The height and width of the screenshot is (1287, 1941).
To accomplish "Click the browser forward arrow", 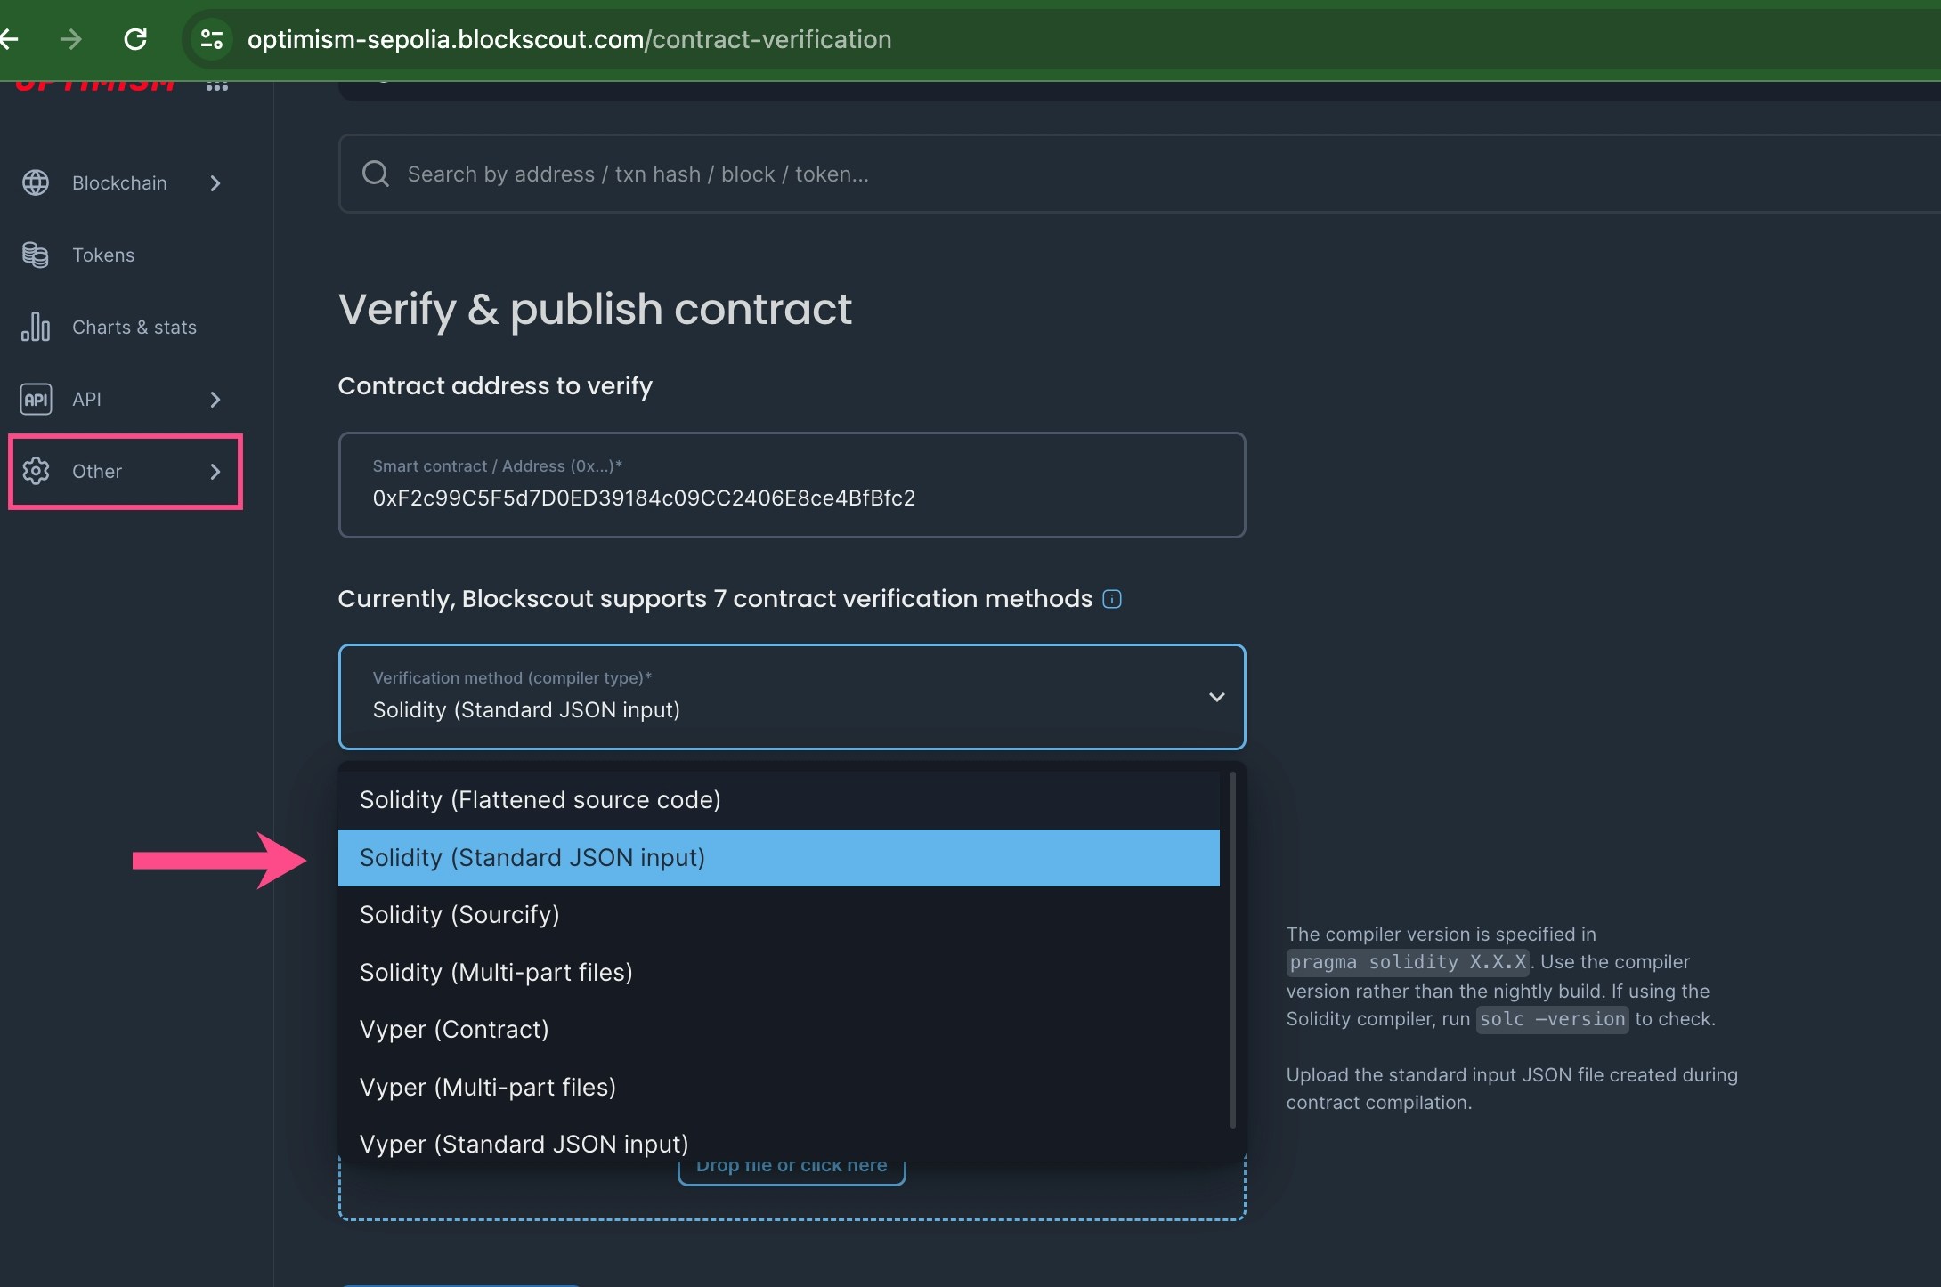I will click(x=71, y=39).
